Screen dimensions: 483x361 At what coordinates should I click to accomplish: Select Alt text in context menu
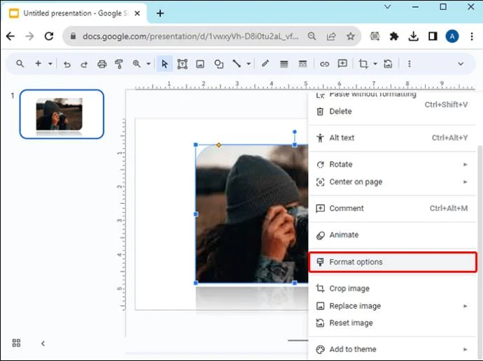click(342, 138)
